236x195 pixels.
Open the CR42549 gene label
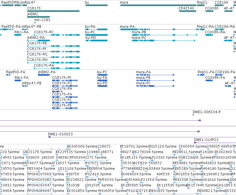(186, 8)
